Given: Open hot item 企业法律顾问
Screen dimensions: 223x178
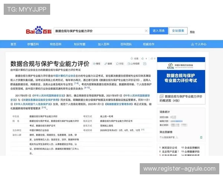Looking at the screenshot, I should 192,148.
